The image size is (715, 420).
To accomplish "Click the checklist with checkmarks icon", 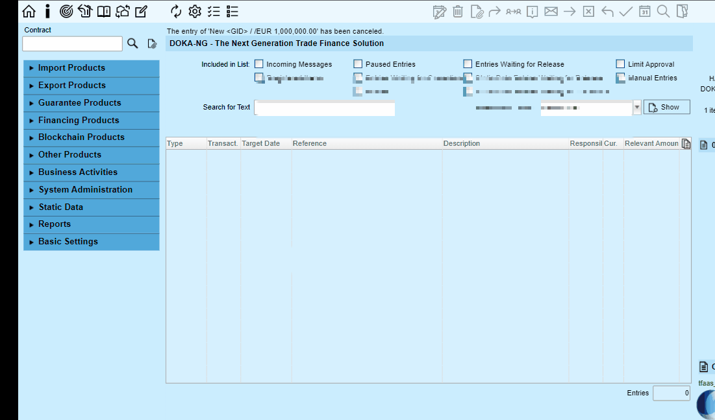I will (214, 12).
